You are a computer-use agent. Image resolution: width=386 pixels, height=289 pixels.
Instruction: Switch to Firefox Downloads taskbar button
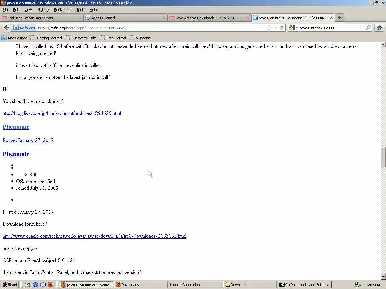click(x=141, y=285)
